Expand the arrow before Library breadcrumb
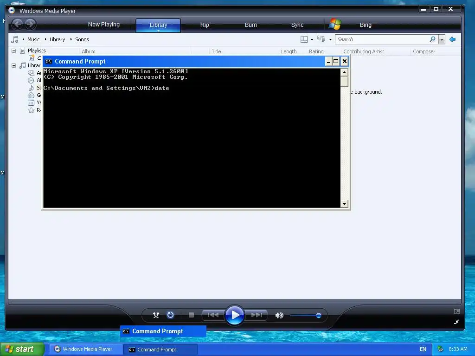 click(x=45, y=39)
